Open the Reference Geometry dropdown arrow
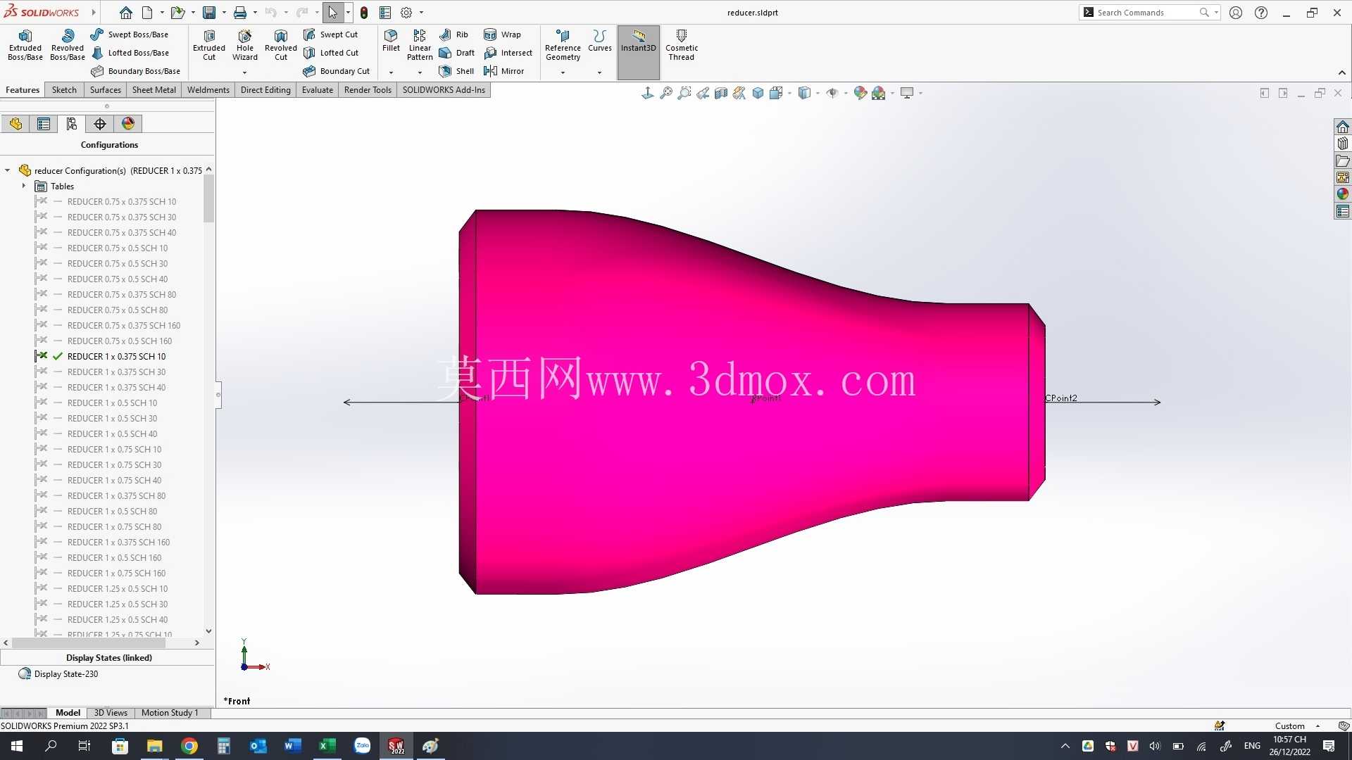The width and height of the screenshot is (1352, 760). (563, 72)
